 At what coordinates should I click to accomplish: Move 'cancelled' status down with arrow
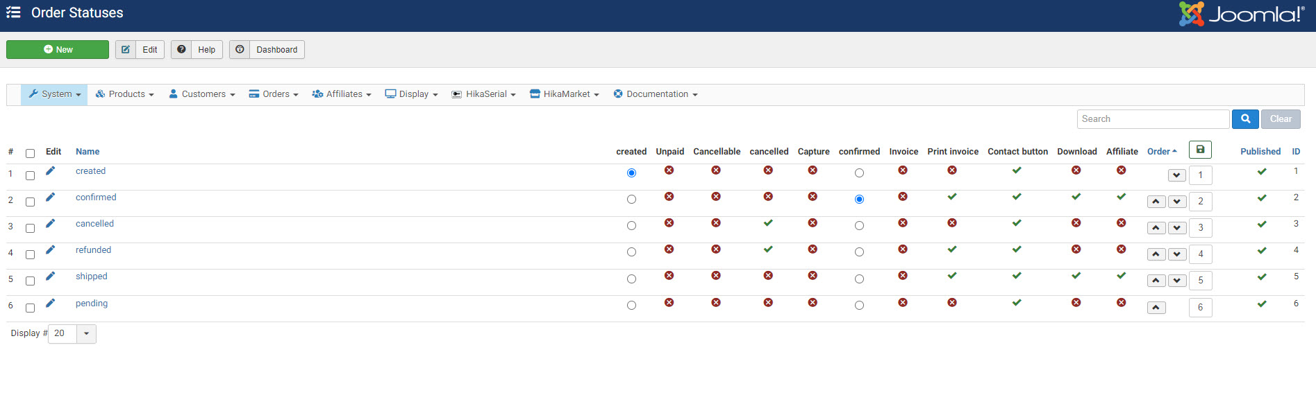pos(1176,228)
